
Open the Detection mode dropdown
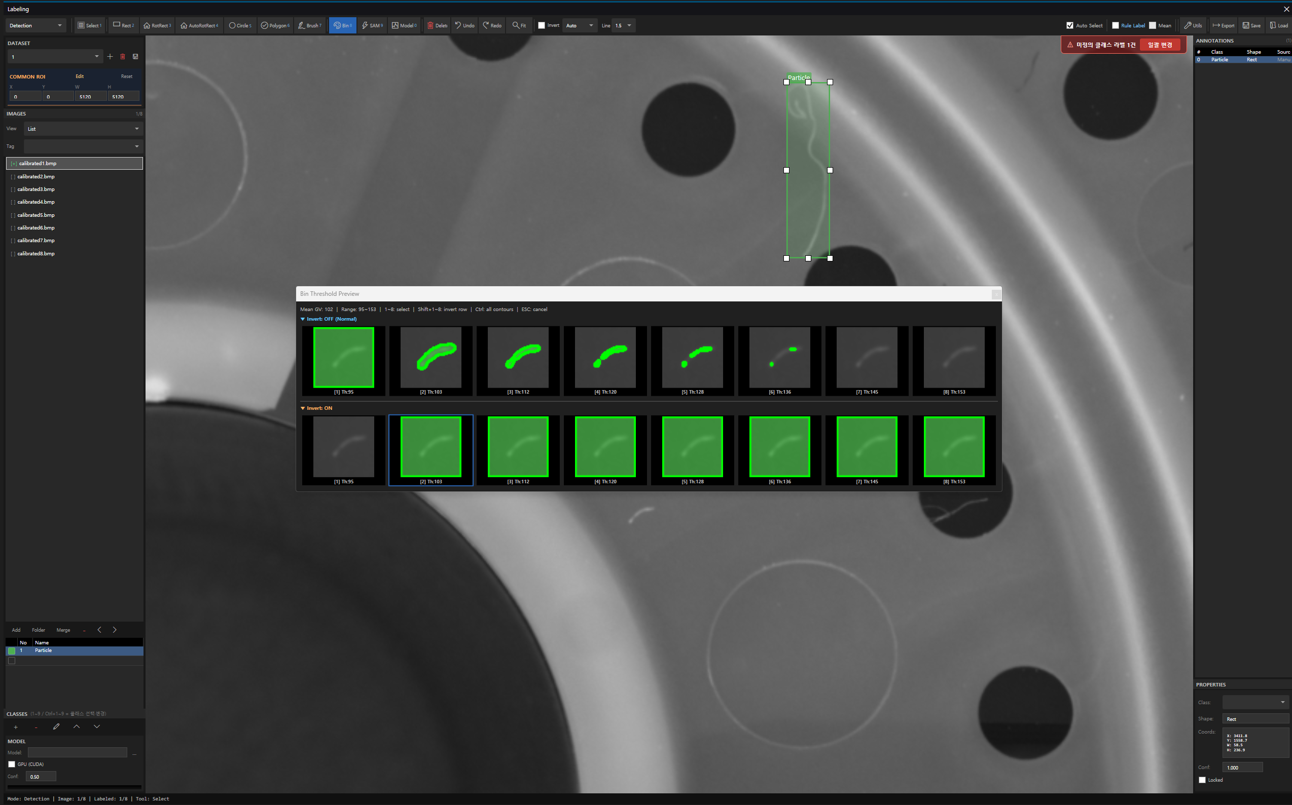35,25
